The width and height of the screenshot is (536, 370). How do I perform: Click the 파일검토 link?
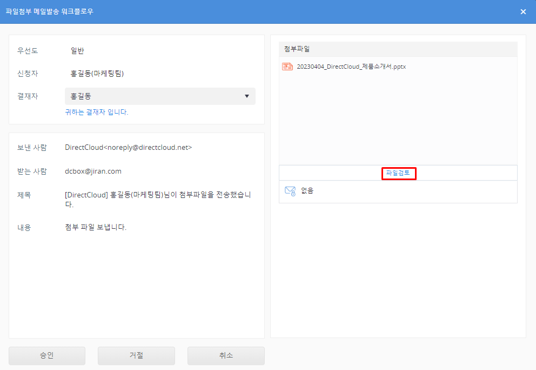[x=398, y=173]
